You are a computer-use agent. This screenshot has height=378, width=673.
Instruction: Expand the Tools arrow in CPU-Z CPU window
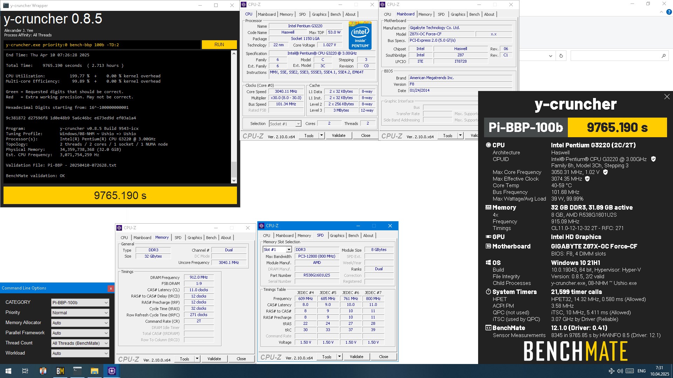pos(321,135)
